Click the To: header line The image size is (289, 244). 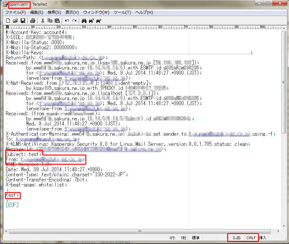(x=43, y=139)
